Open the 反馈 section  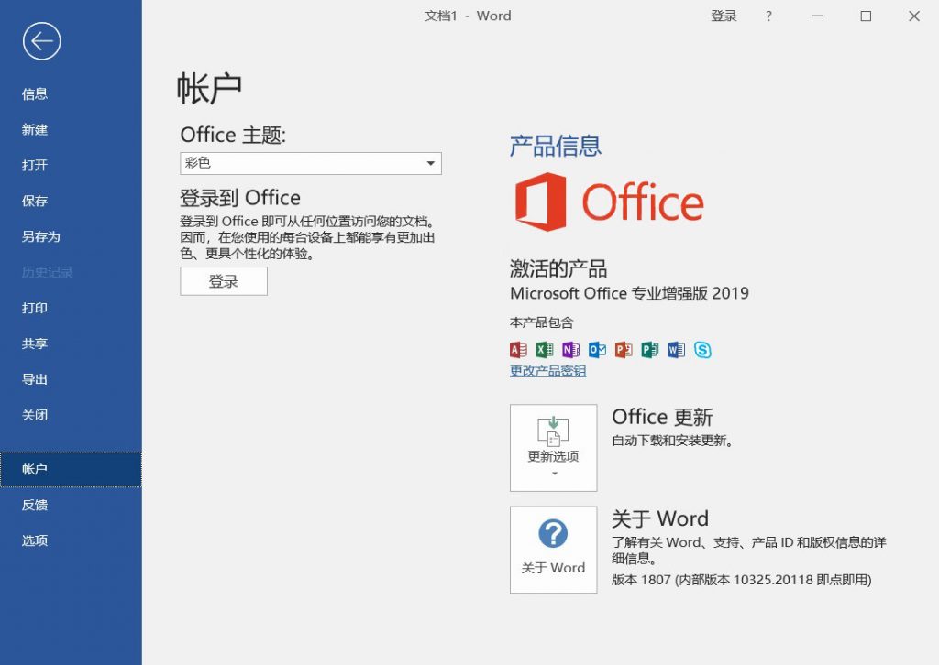34,505
